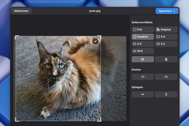Screen dimensions: 189x126
Task: Flip image horizontally
Action: [x=143, y=94]
